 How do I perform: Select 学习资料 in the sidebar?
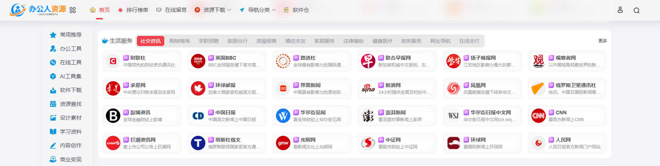[x=66, y=132]
